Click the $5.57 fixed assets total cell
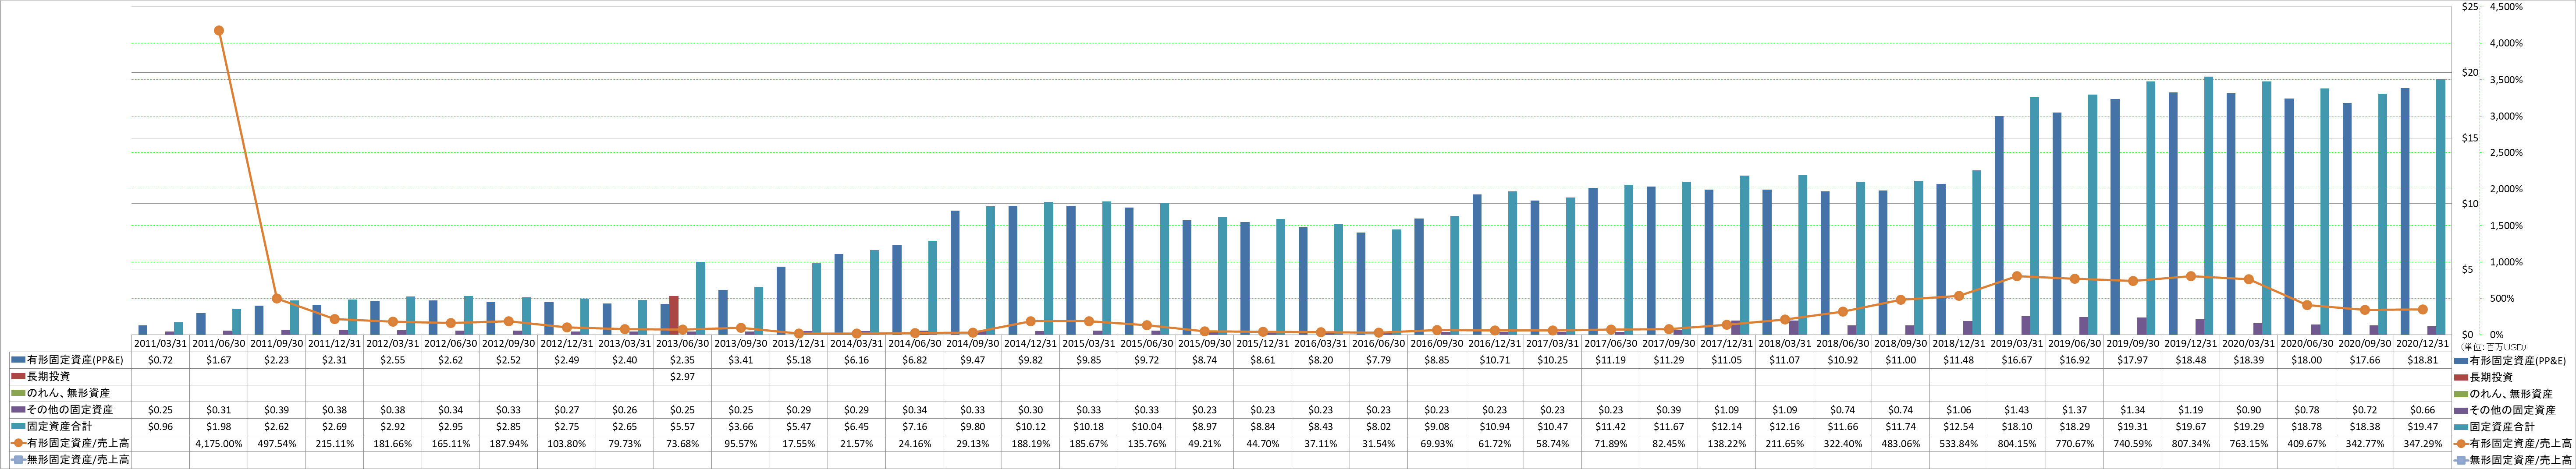The width and height of the screenshot is (2576, 469). 682,427
